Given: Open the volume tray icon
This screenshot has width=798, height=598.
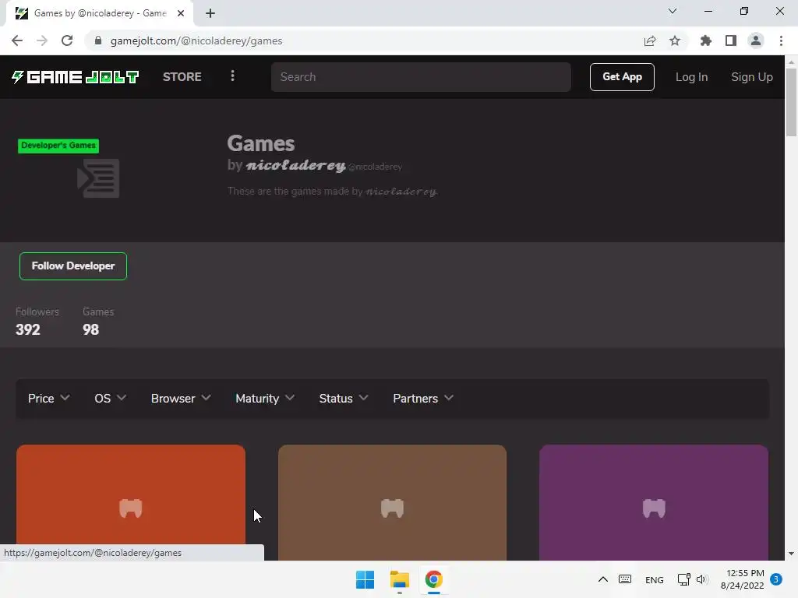Looking at the screenshot, I should 702,579.
